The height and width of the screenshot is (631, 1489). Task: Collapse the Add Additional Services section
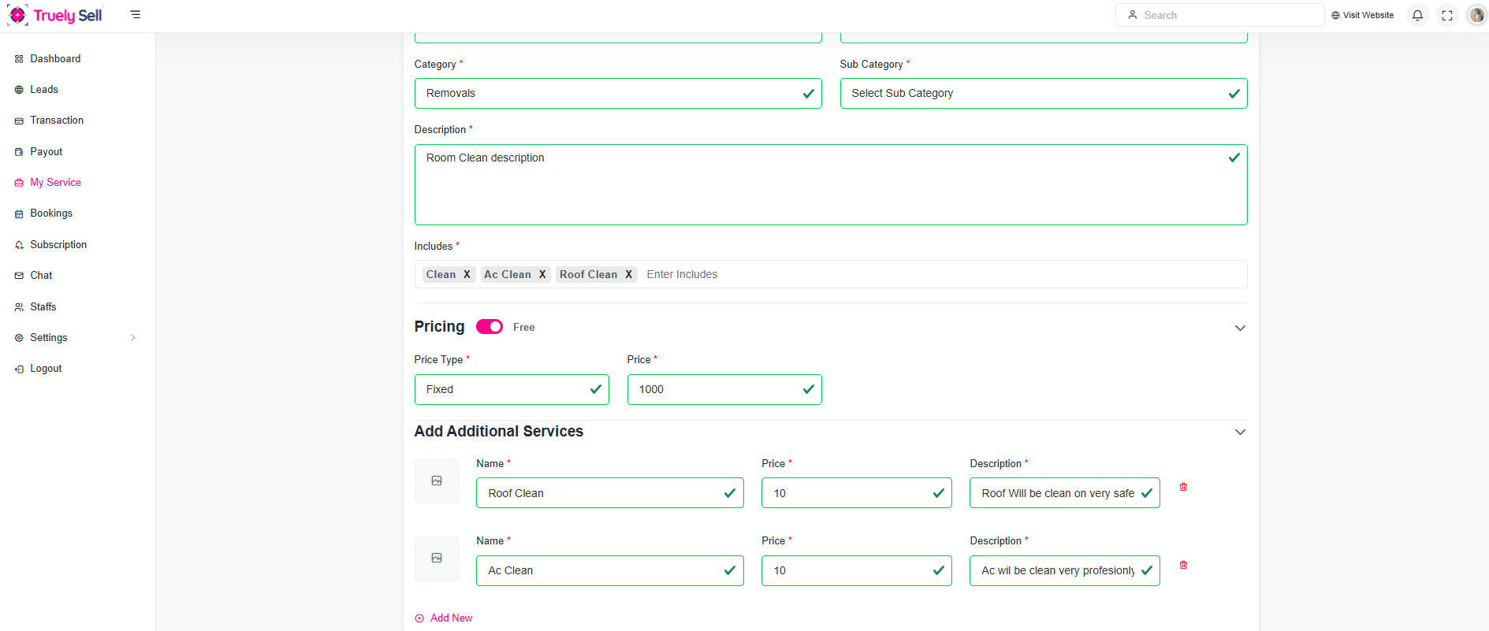1240,432
